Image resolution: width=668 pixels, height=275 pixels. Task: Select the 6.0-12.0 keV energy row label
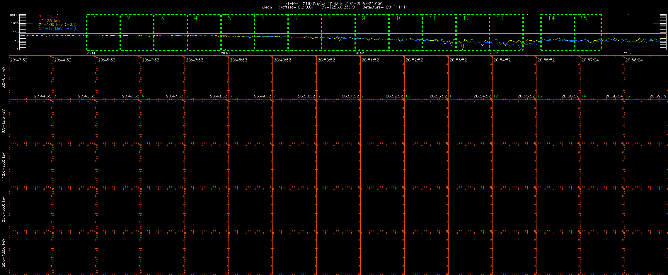(x=4, y=121)
